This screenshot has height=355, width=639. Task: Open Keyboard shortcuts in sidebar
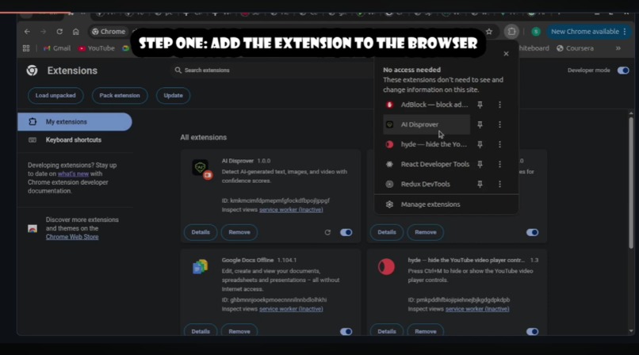pos(75,140)
